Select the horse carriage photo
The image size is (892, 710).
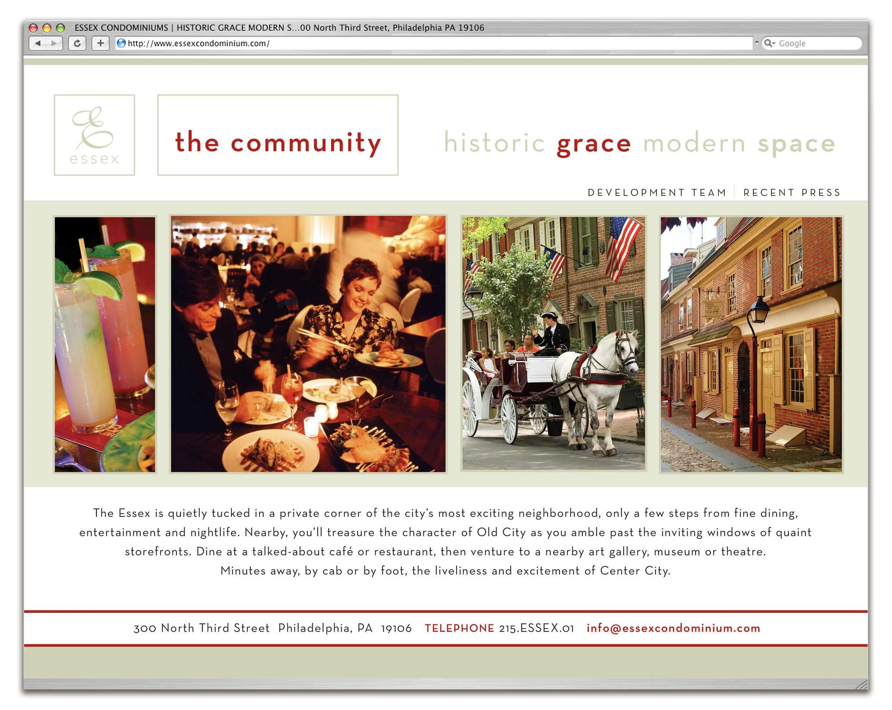[553, 343]
